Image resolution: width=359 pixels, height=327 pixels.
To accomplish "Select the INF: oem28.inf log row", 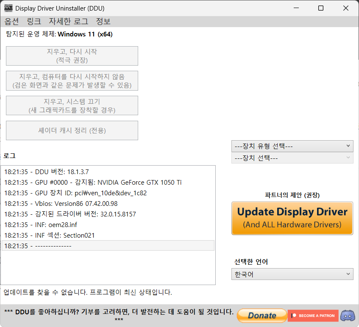I will click(x=108, y=225).
